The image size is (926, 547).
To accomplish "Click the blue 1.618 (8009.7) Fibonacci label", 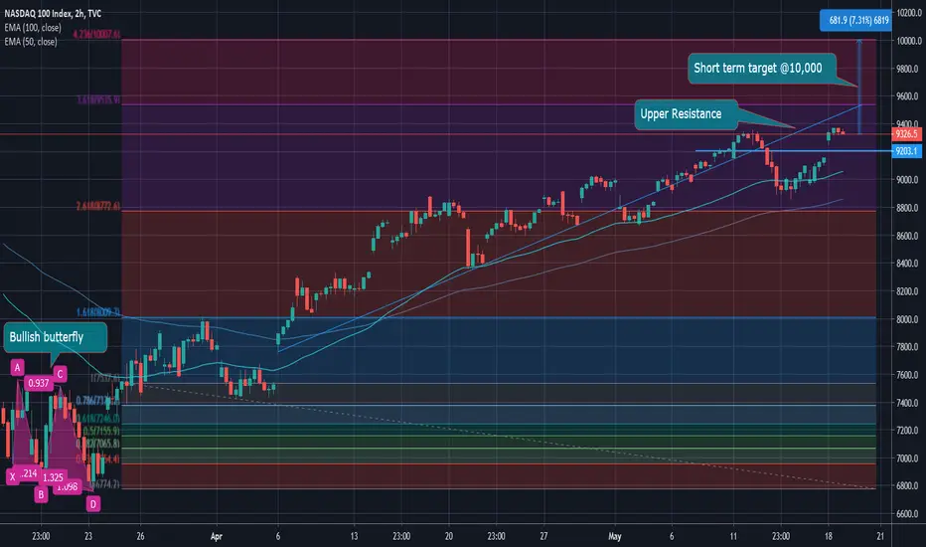I will [98, 311].
